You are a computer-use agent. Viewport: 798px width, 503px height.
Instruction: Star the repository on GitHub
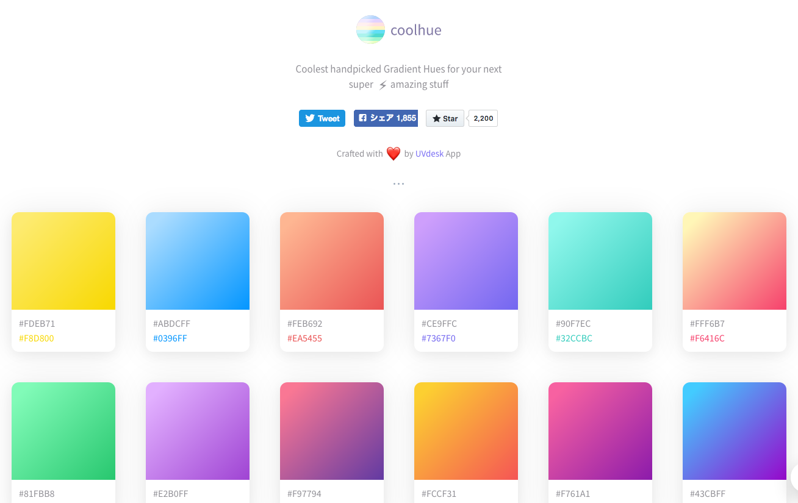point(445,118)
